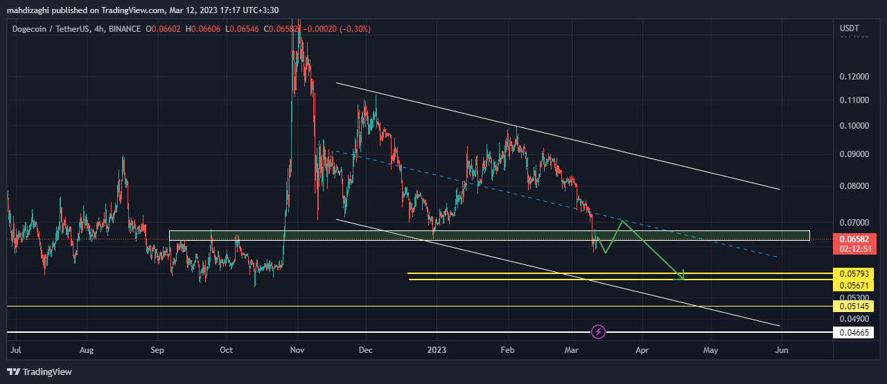The width and height of the screenshot is (887, 384).
Task: Click the 0.07000 price axis tick
Action: pos(853,223)
